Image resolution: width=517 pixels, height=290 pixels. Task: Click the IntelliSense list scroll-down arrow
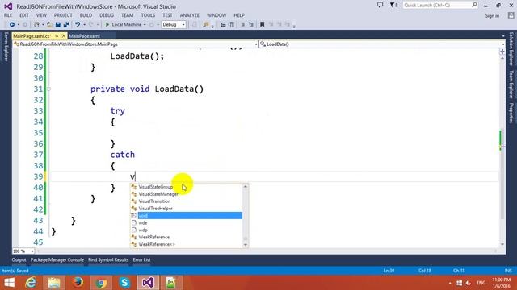246,245
